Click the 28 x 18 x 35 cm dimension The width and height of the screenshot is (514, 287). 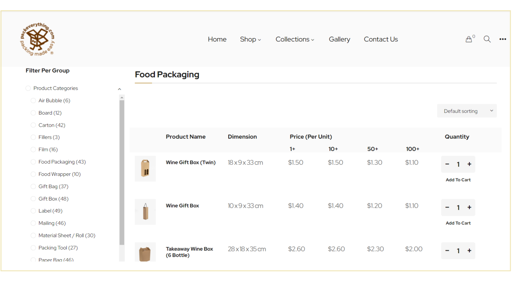point(247,249)
